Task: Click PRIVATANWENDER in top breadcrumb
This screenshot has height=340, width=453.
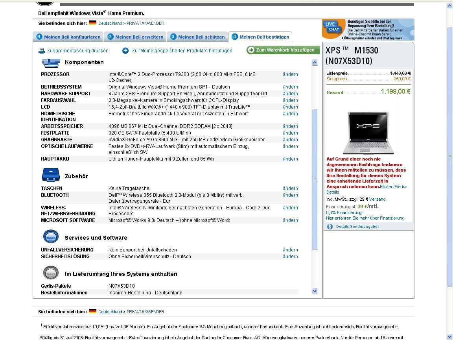Action: [145, 24]
